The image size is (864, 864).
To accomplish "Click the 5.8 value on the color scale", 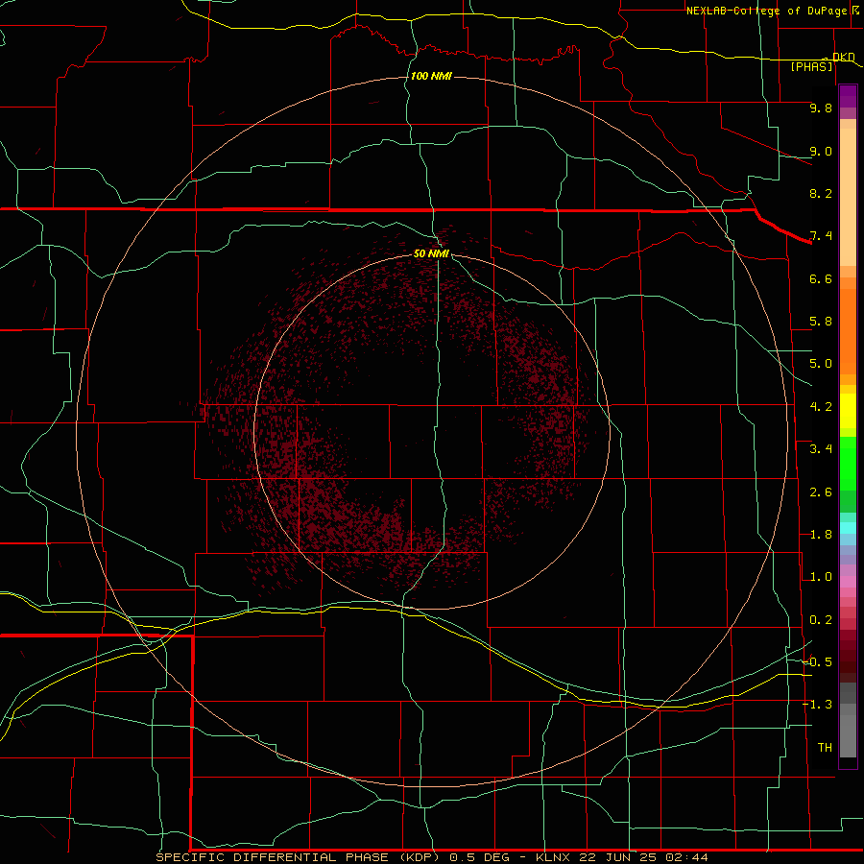I will [821, 322].
